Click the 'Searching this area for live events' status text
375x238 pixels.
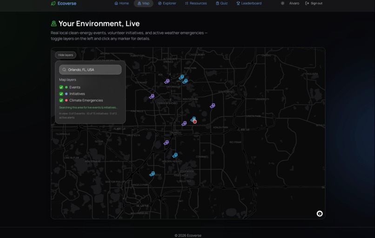click(x=88, y=108)
